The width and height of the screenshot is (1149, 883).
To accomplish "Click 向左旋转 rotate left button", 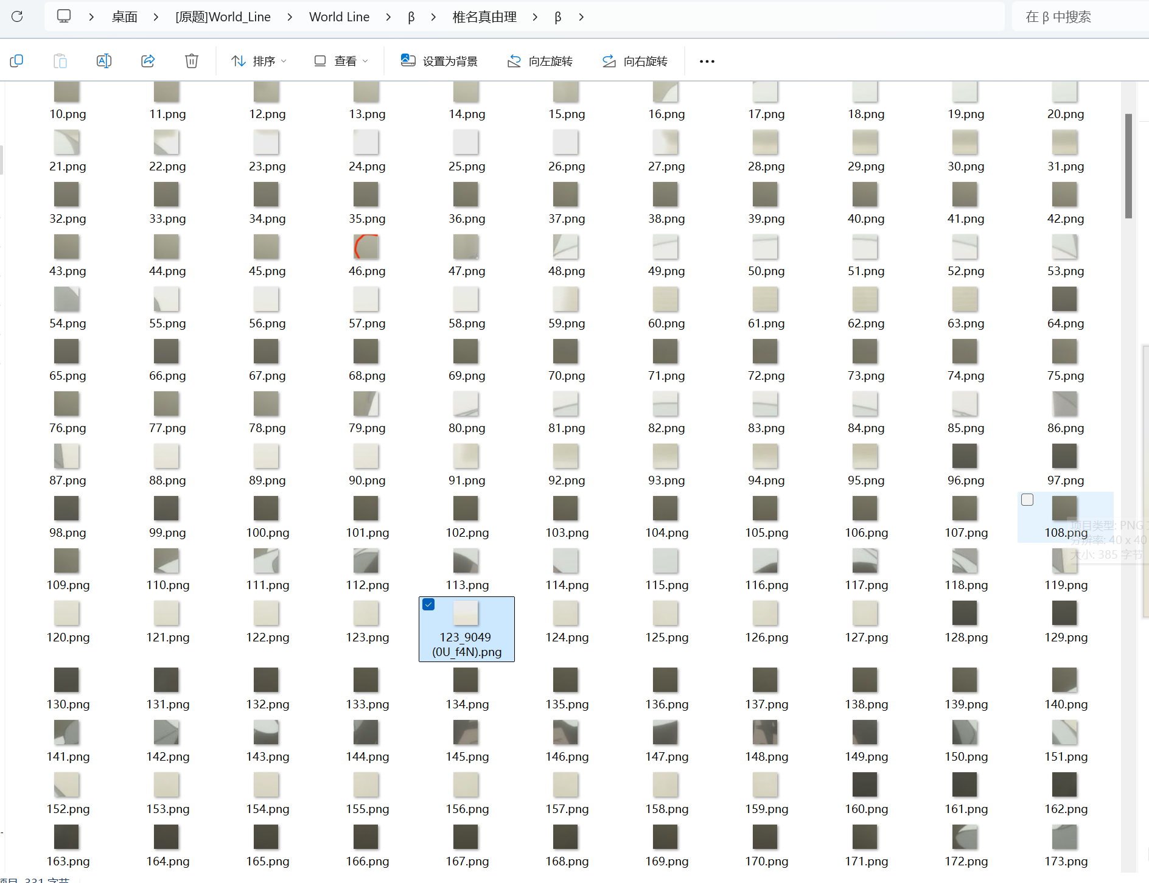I will tap(540, 61).
